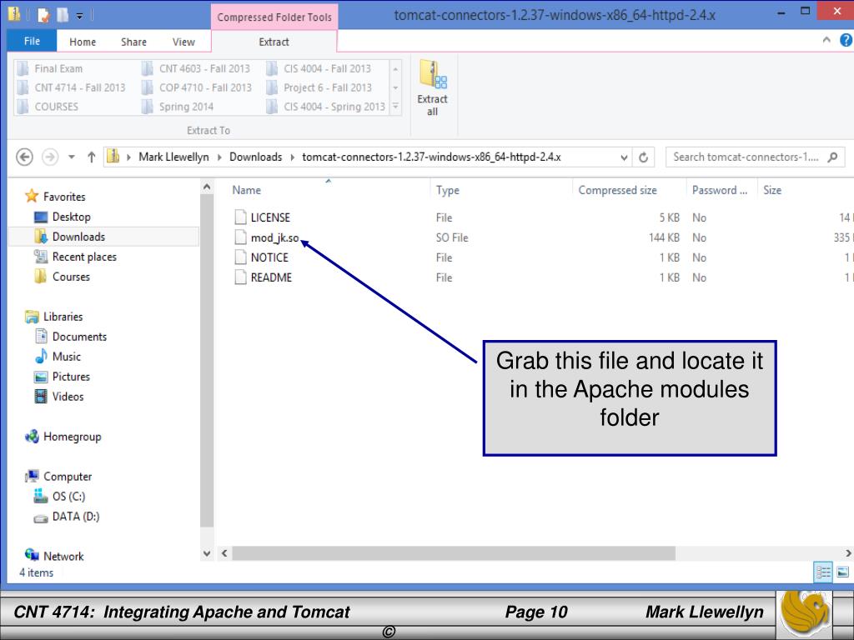Viewport: 854px width, 640px height.
Task: Select the NOTICE file icon
Action: coord(240,257)
